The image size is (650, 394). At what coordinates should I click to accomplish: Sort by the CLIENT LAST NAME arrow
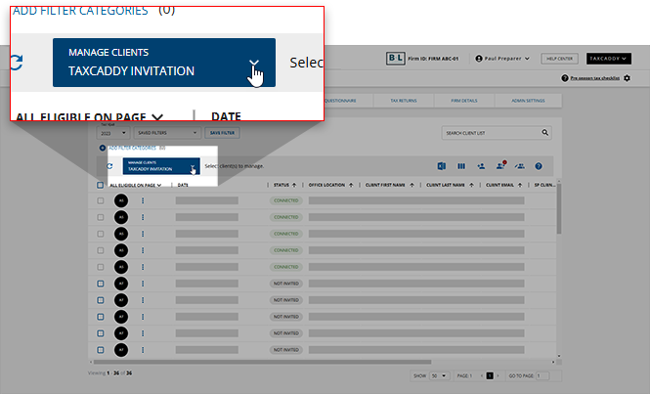471,185
